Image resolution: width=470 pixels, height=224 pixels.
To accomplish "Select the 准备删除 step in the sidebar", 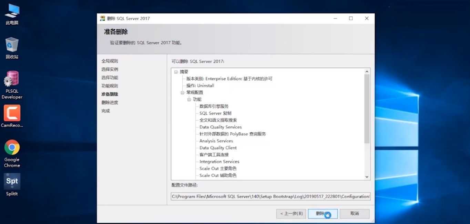I will click(x=110, y=94).
